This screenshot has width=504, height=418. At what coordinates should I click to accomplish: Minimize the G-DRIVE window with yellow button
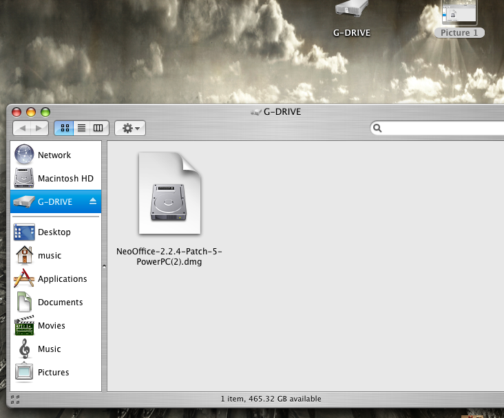click(x=31, y=112)
